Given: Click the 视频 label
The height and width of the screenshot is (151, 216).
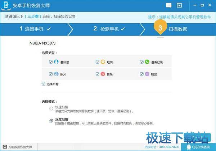Looking at the screenshot, I should tap(154, 74).
